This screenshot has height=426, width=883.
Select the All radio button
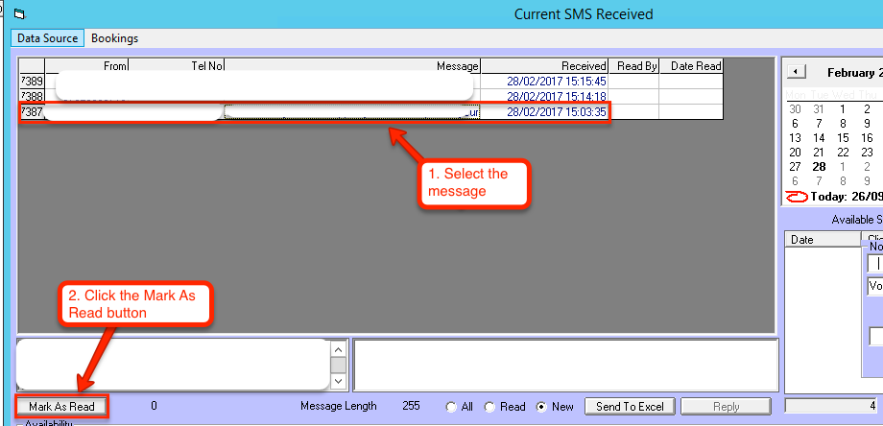click(x=452, y=407)
